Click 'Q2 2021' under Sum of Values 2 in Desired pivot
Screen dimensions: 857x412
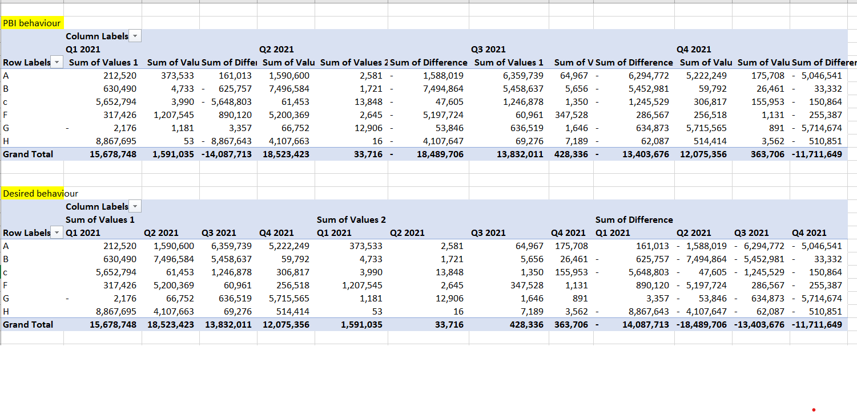[407, 232]
